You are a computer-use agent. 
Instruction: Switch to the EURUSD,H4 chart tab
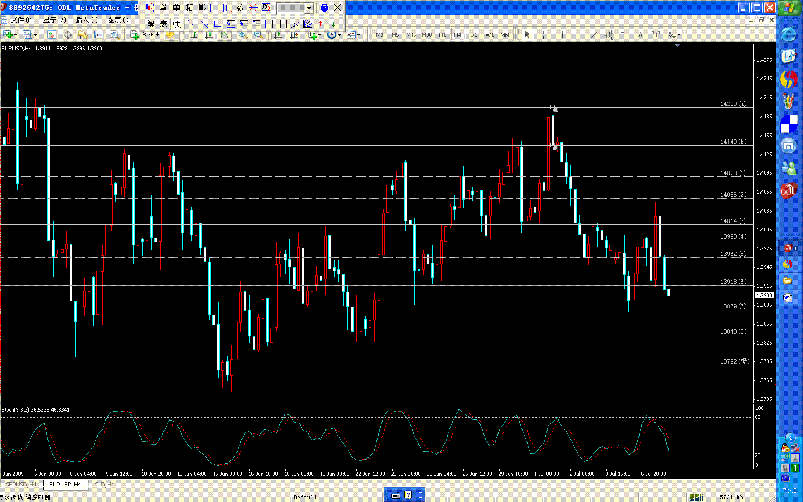click(65, 485)
